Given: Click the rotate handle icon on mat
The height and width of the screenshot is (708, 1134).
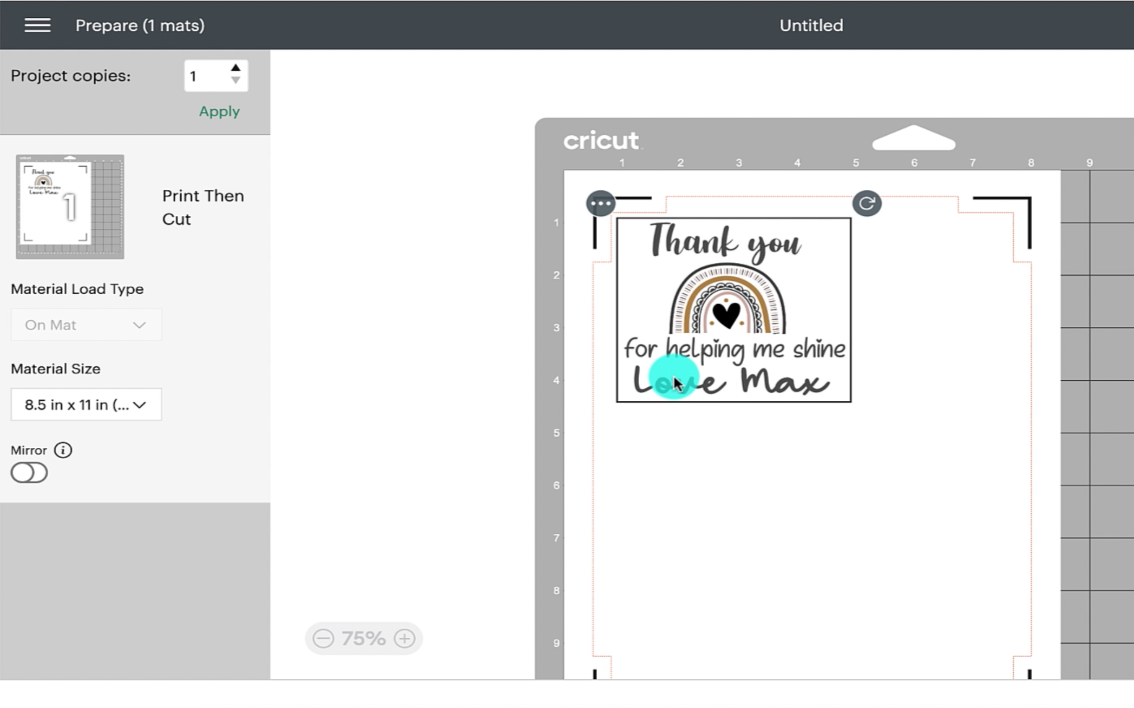Looking at the screenshot, I should coord(867,203).
